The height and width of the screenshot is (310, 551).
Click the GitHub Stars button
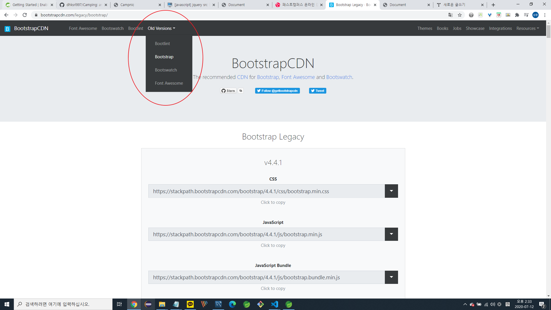click(228, 91)
